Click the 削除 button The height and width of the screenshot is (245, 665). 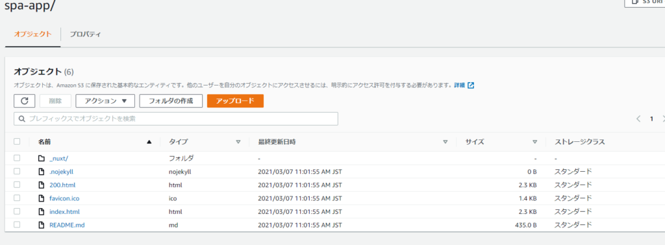pyautogui.click(x=56, y=100)
